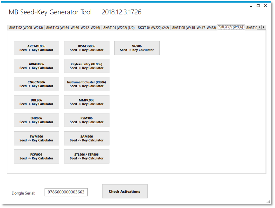Launch the PSM906 Seed-Key Calculator
Viewport: 275px width, 208px height.
(x=87, y=120)
